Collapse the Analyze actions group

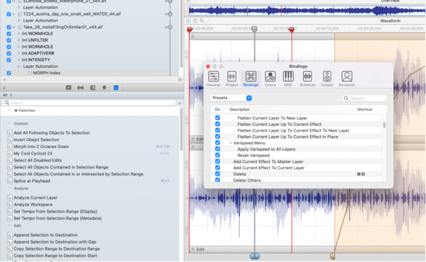pyautogui.click(x=9, y=188)
